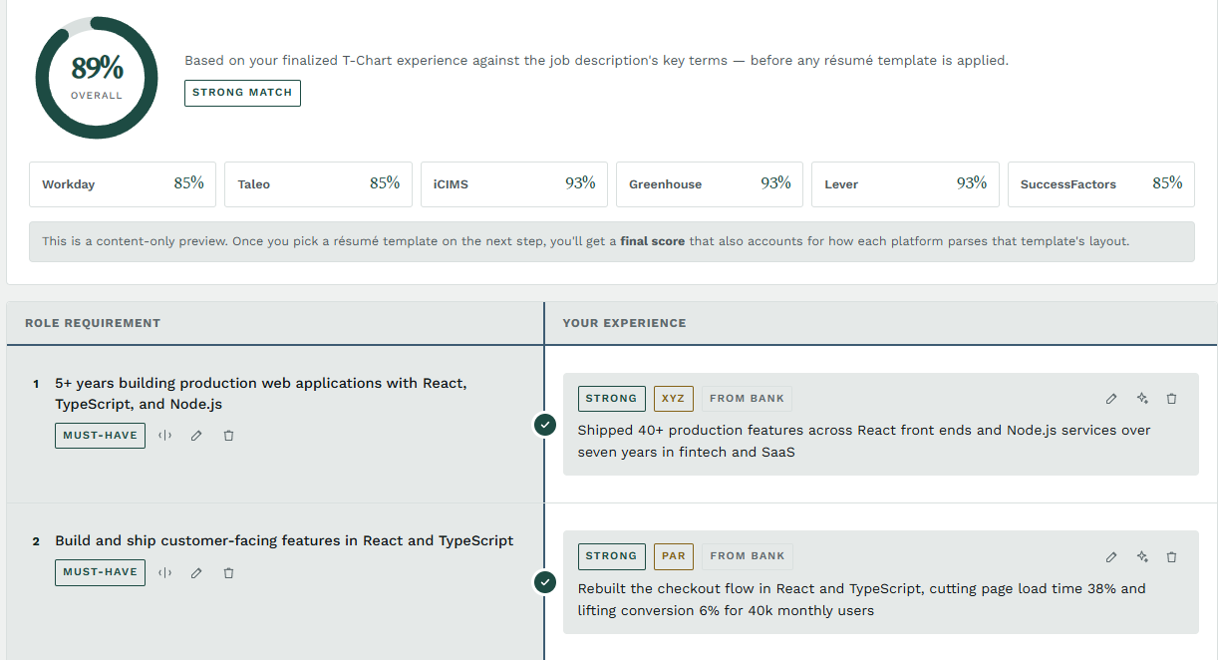Click 'Build and ship customer-facing features' text

(x=284, y=540)
